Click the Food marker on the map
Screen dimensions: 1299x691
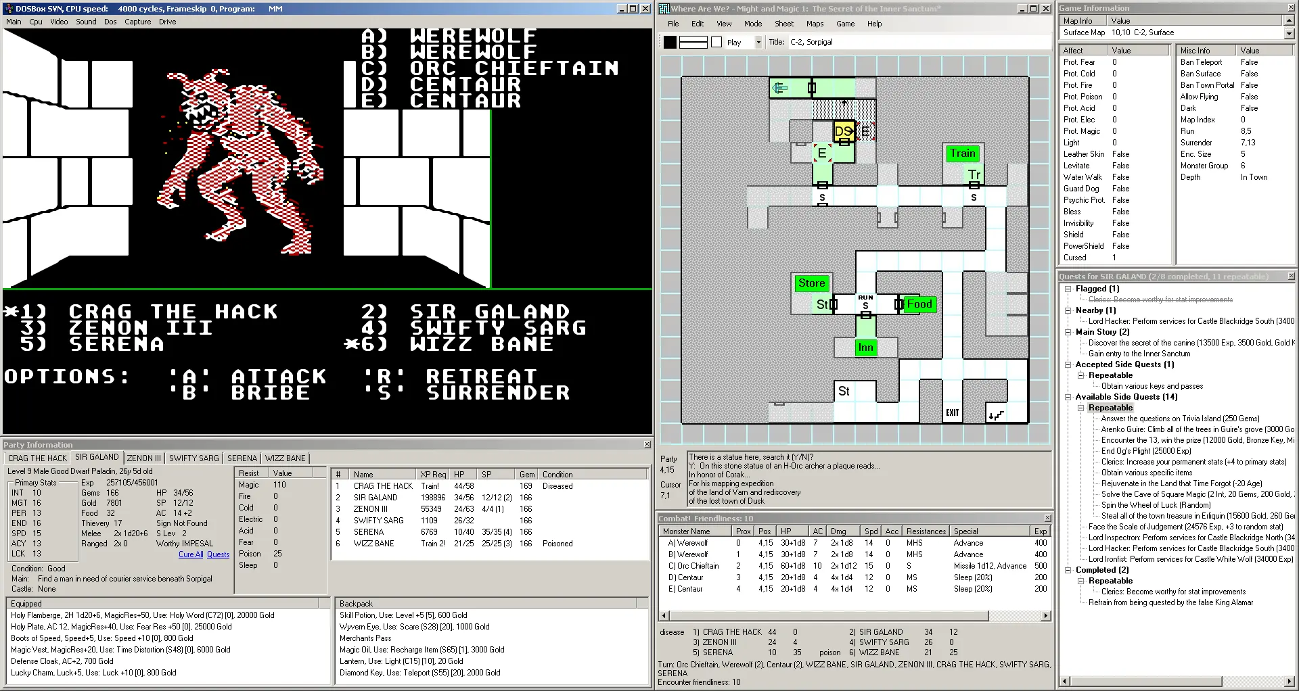(x=919, y=304)
